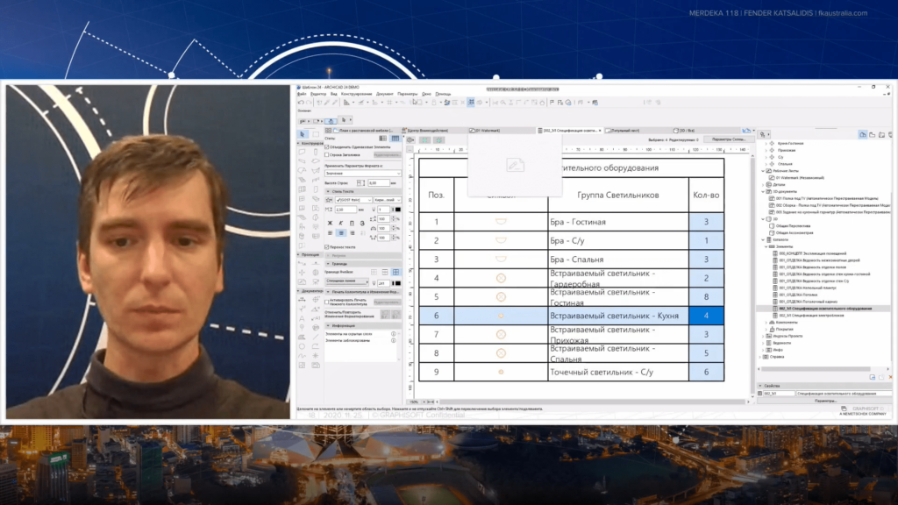Enable the 'Строка Заголовка' checkbox
This screenshot has width=898, height=505.
(327, 155)
